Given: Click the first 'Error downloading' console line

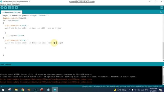Looking at the screenshot, I should click(46, 79).
